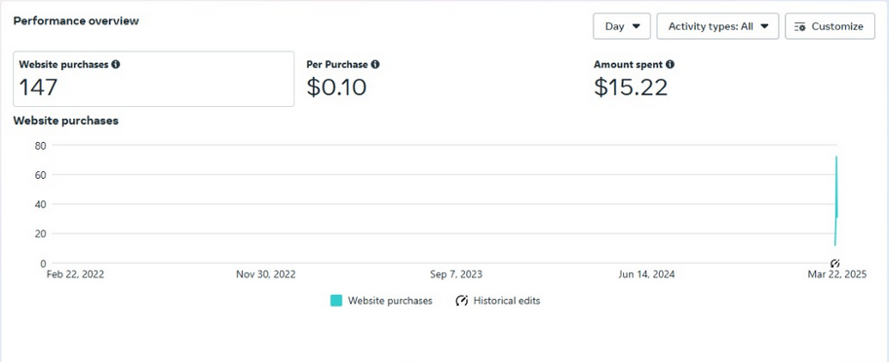The image size is (889, 362).
Task: Click the teal Website purchases legend swatch
Action: click(x=336, y=301)
